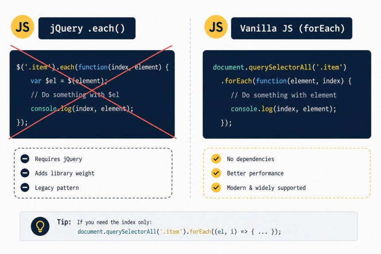Click the 'var $el = $(element);' line

point(69,81)
